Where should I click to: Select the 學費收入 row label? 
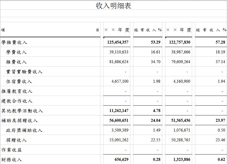coord(16,52)
